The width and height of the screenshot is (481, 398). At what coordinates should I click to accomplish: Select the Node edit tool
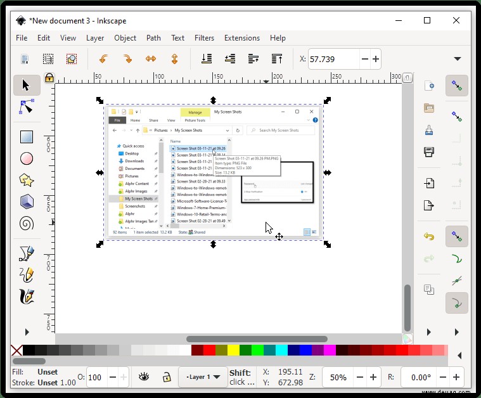tap(27, 106)
